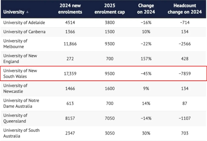Click the −7859 headcount value
The image size is (207, 141).
coord(185,74)
